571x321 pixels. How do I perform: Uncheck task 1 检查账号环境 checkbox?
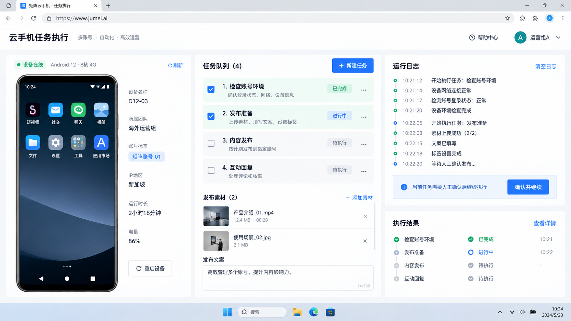[x=211, y=89]
